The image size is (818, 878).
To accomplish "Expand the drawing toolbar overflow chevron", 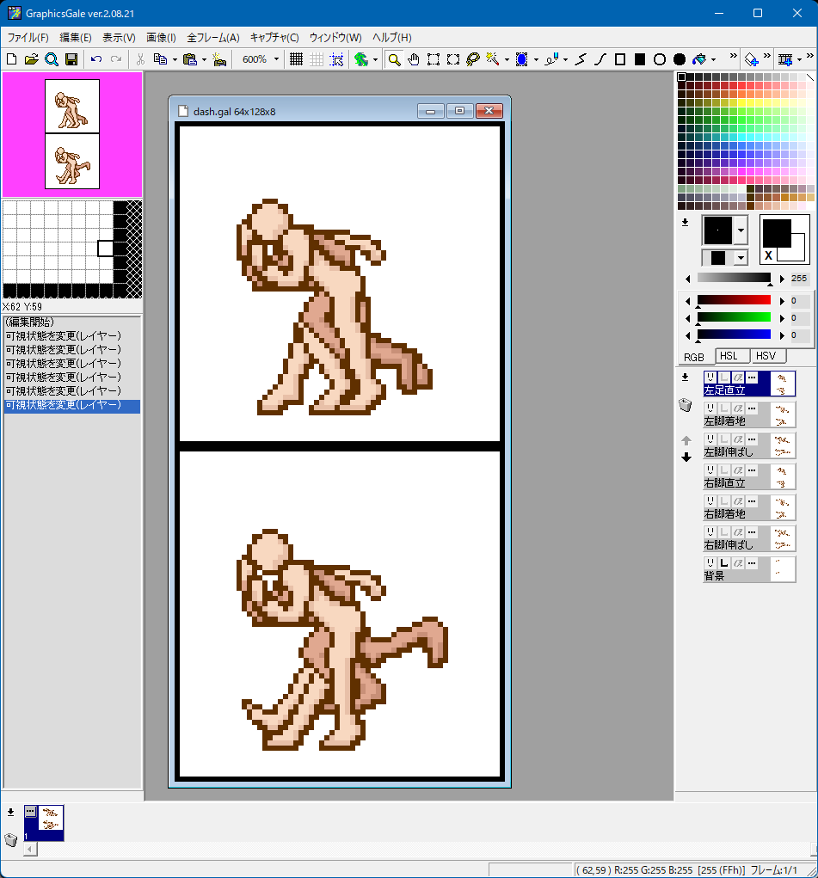I will tap(733, 56).
